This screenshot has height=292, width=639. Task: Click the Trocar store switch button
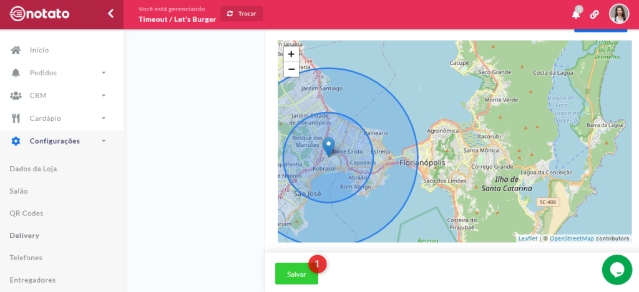coord(241,14)
